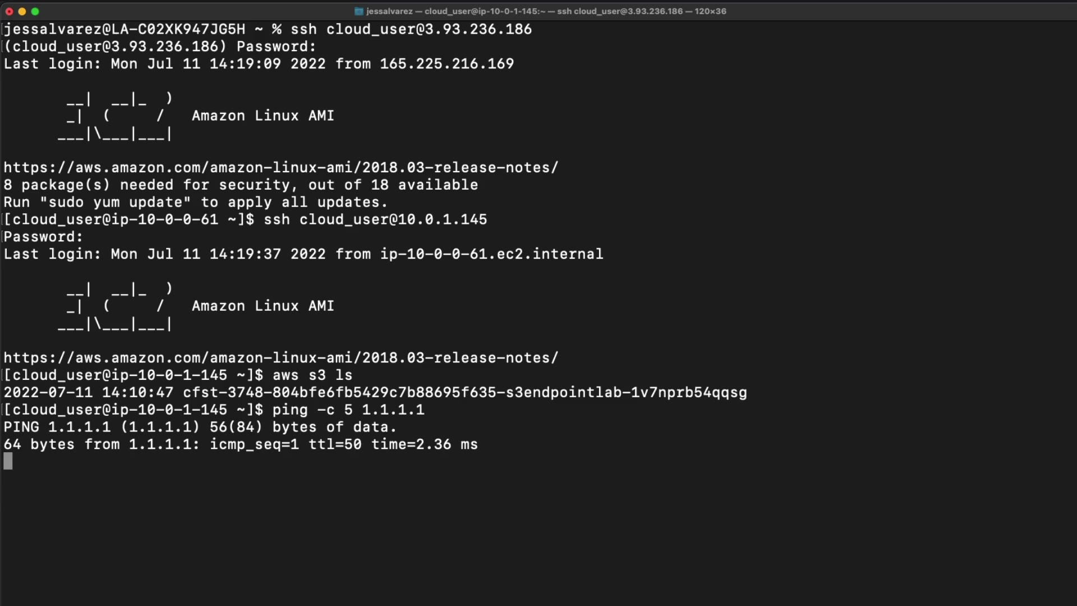Click the "aws s3 ls" command
Viewport: 1077px width, 606px height.
click(x=312, y=375)
